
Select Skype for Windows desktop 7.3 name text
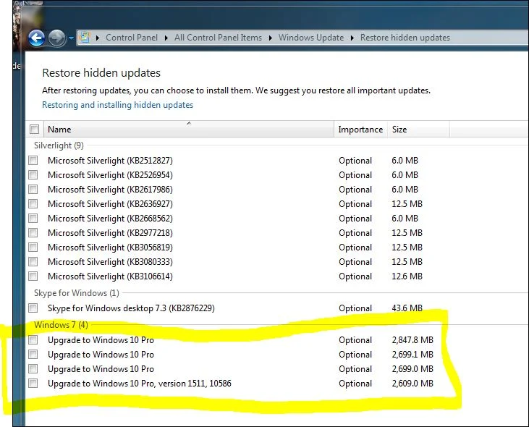tap(131, 308)
